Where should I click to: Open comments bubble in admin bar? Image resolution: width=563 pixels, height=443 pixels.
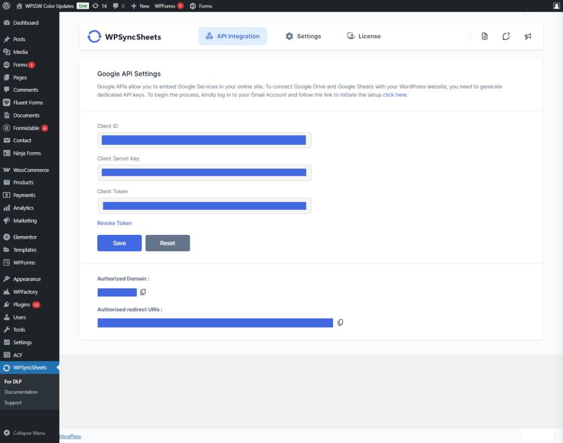[x=119, y=5]
